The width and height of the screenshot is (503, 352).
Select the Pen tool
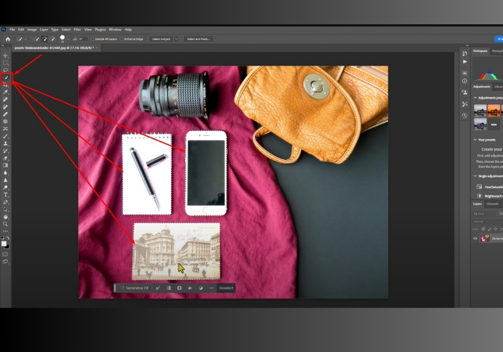pos(5,202)
